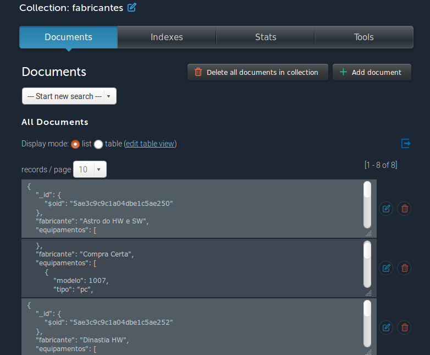The height and width of the screenshot is (355, 430).
Task: Edit the Astro do HW e SW document
Action: pyautogui.click(x=386, y=209)
